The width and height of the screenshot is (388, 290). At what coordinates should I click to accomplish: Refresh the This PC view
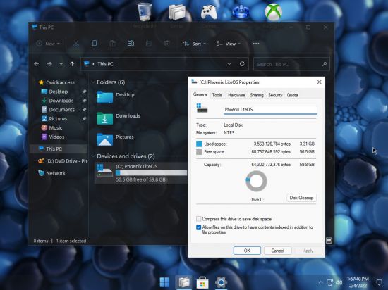[242, 64]
